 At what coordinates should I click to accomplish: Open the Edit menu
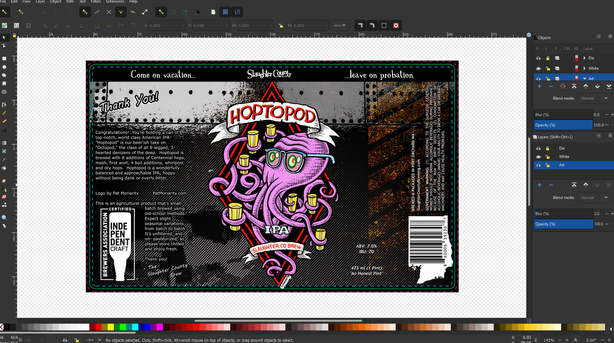click(14, 2)
